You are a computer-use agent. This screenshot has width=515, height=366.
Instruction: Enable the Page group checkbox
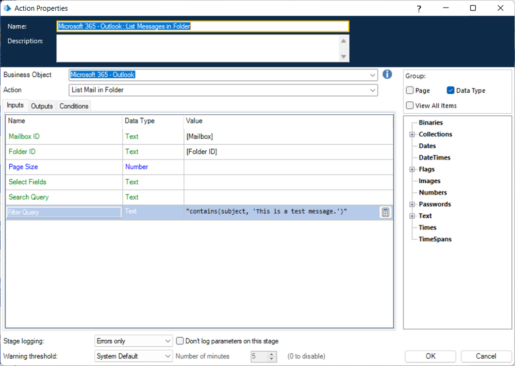click(x=409, y=90)
